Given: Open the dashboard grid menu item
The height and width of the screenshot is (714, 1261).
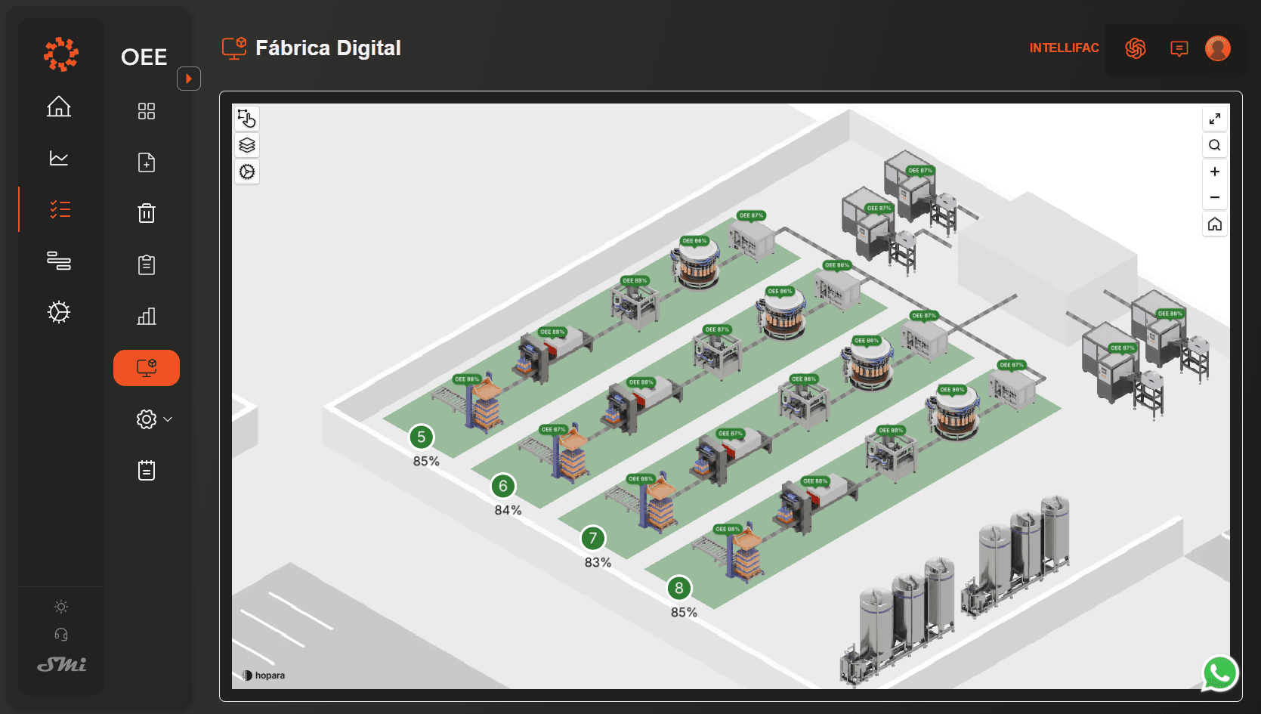Looking at the screenshot, I should click(147, 111).
